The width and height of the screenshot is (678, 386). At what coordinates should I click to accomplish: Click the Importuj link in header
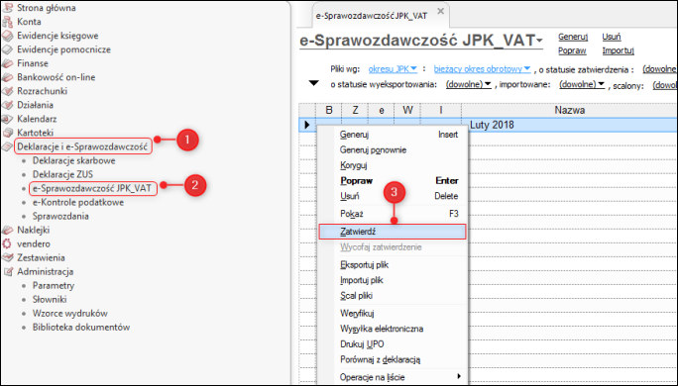[618, 50]
